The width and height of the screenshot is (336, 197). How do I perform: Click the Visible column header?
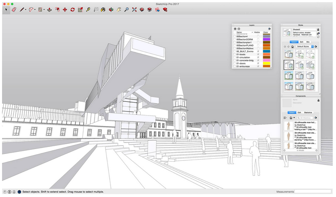(257, 32)
